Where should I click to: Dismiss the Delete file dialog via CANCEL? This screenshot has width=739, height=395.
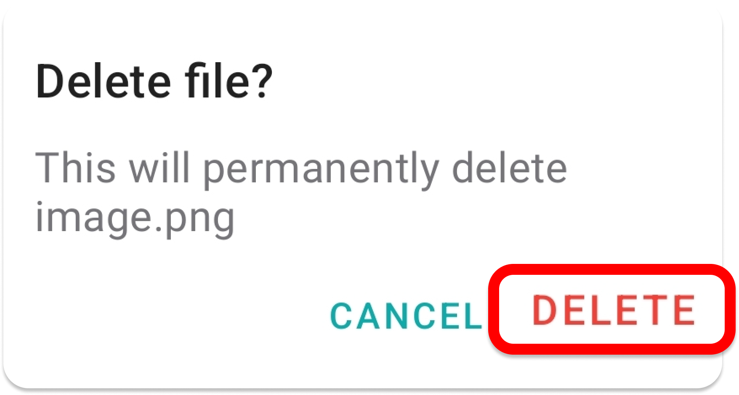(407, 316)
